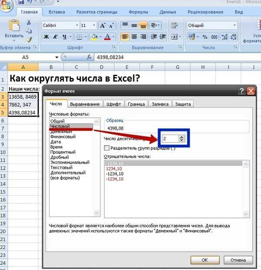Open the Вставка ribbon tab

click(x=57, y=12)
